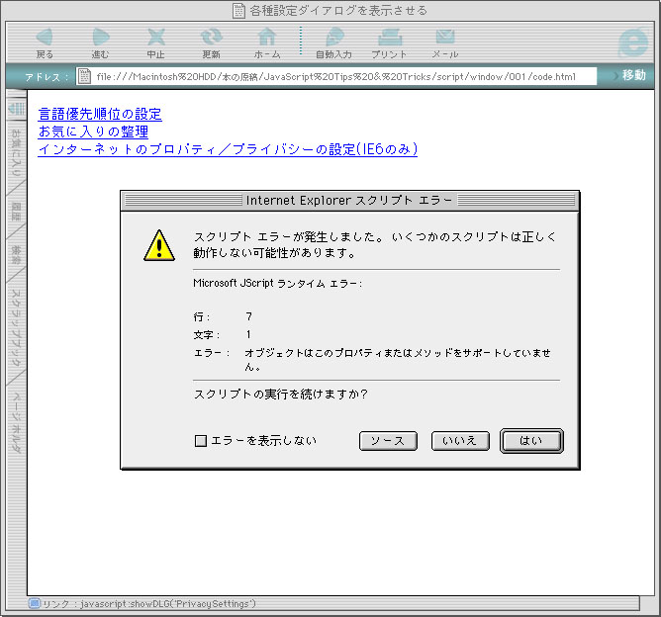Open 自動入力 (AutoFill) from the toolbar
The image size is (661, 617).
click(x=333, y=43)
